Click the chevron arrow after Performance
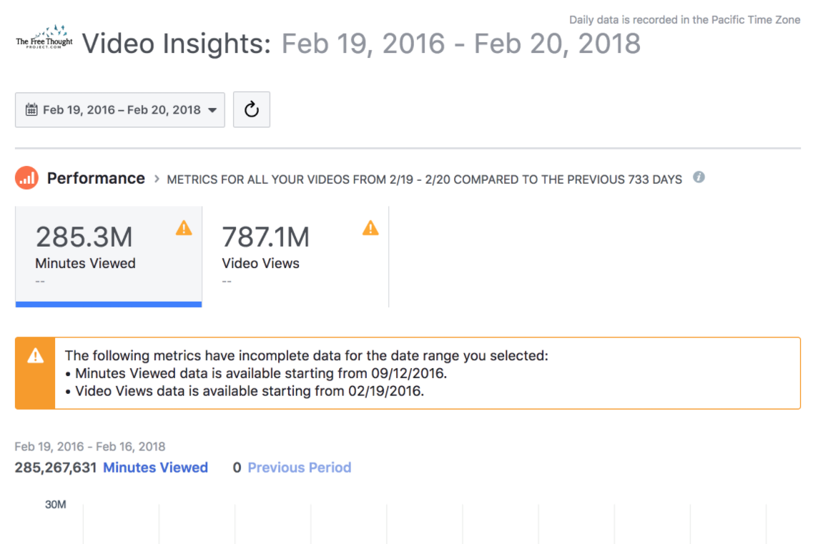 click(x=157, y=179)
